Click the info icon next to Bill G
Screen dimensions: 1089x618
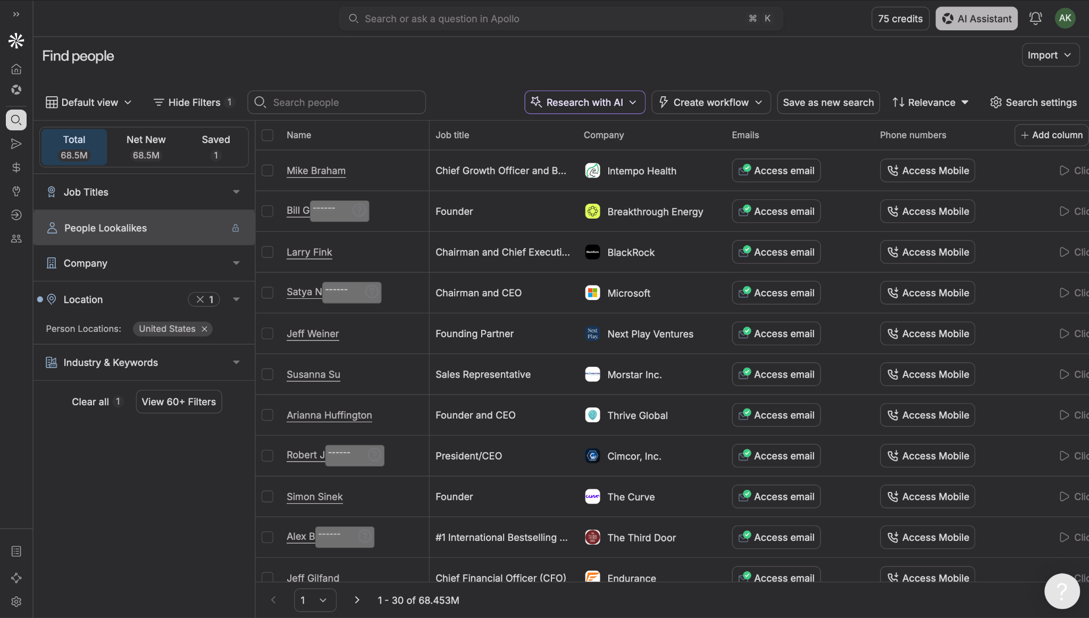point(359,211)
